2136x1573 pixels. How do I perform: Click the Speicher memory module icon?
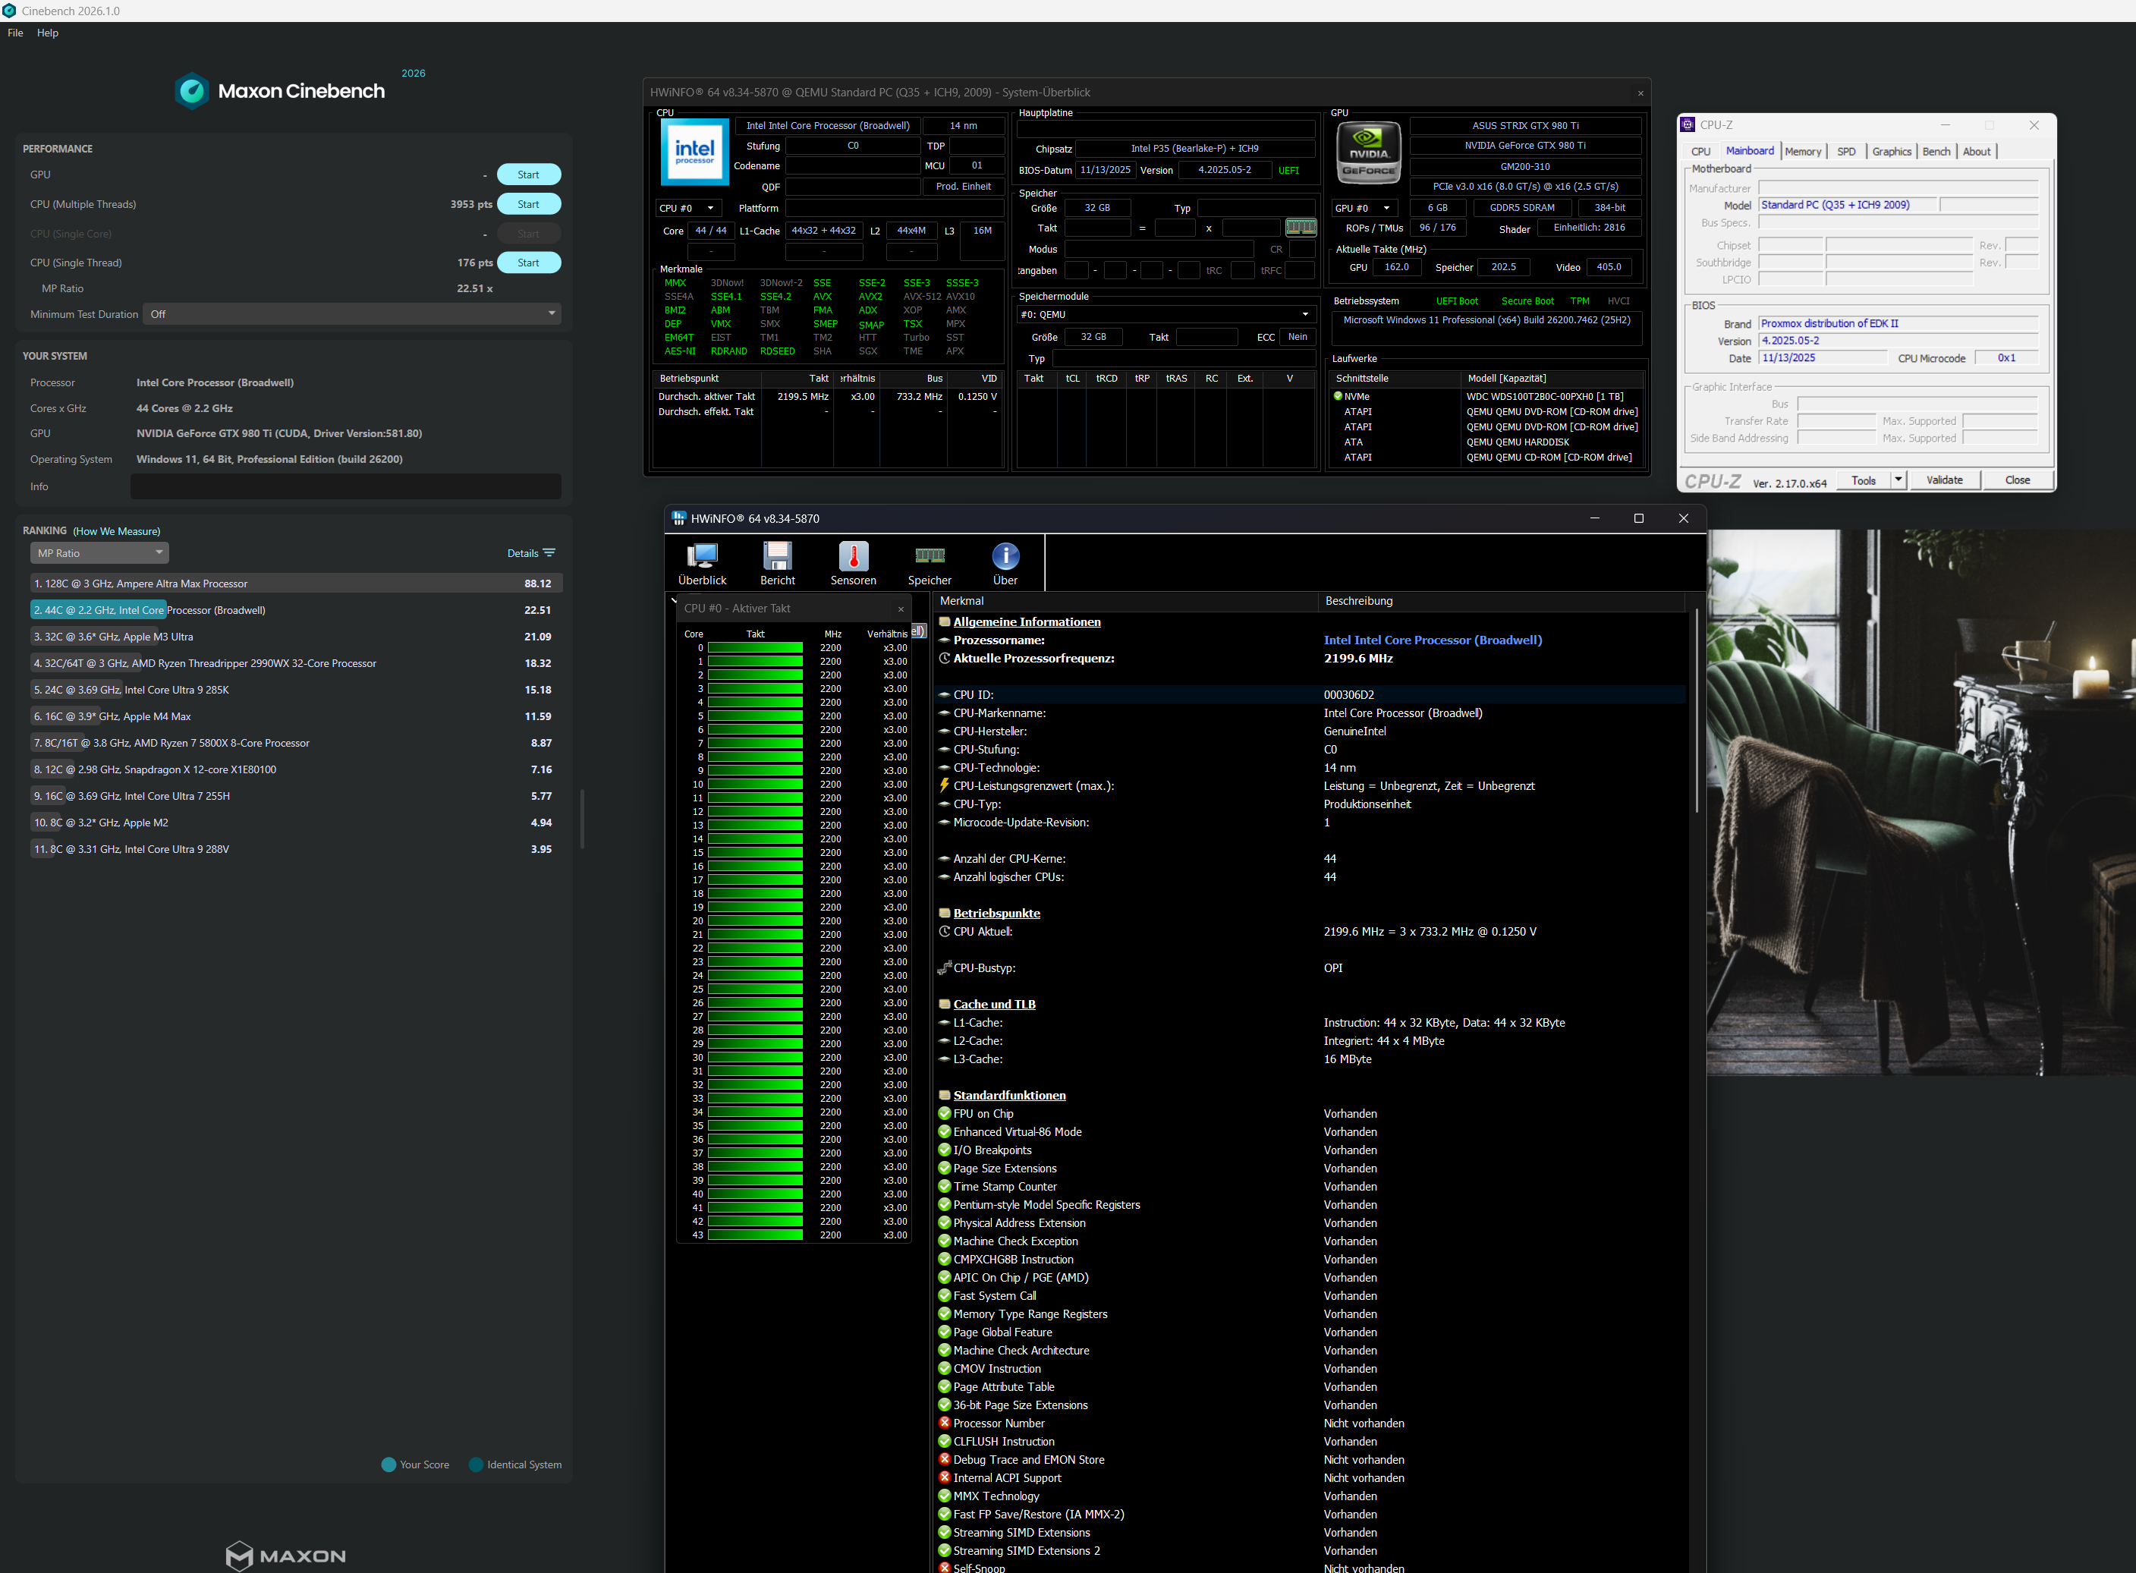[x=930, y=556]
